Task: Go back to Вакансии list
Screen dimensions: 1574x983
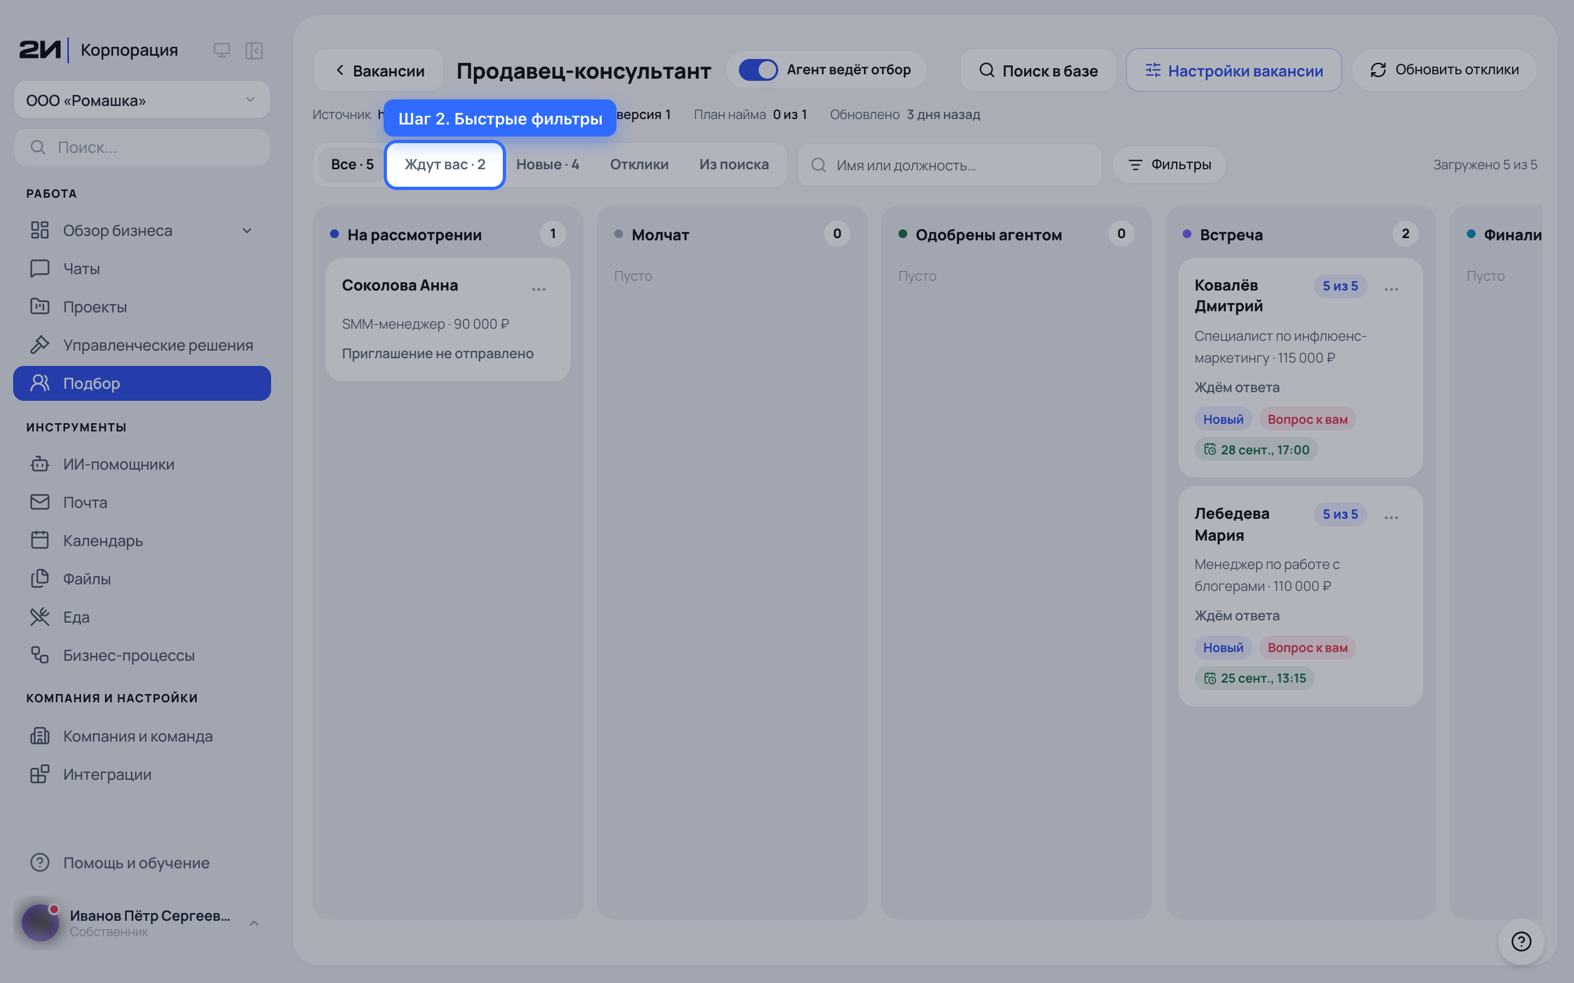Action: [379, 70]
